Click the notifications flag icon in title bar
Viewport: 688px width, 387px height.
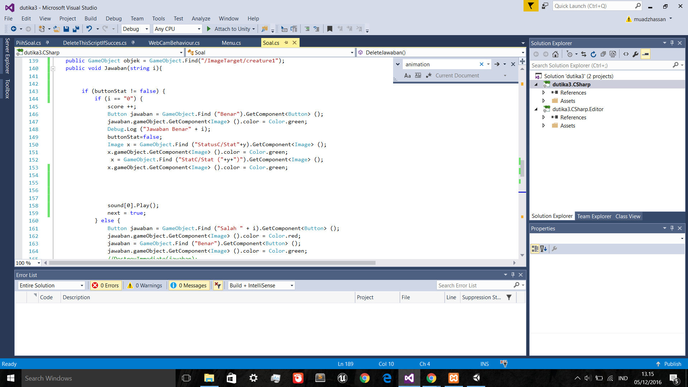[x=531, y=6]
